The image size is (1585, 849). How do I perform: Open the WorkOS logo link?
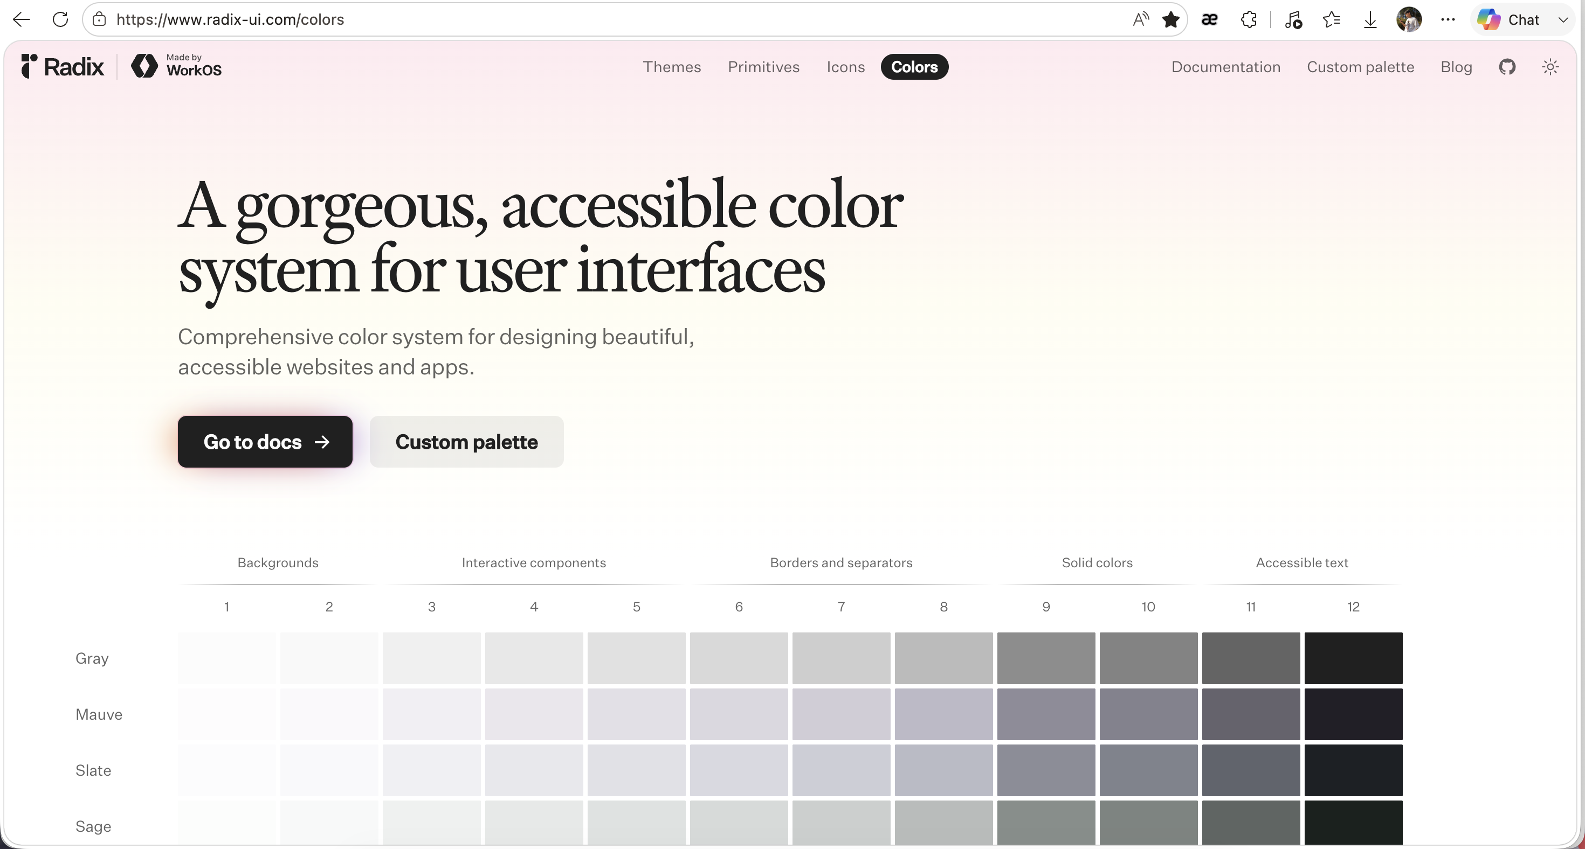(x=177, y=66)
